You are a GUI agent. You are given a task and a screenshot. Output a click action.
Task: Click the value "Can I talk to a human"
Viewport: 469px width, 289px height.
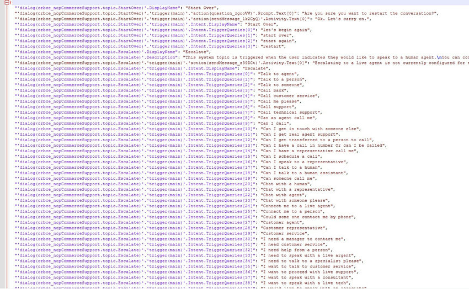pyautogui.click(x=291, y=167)
